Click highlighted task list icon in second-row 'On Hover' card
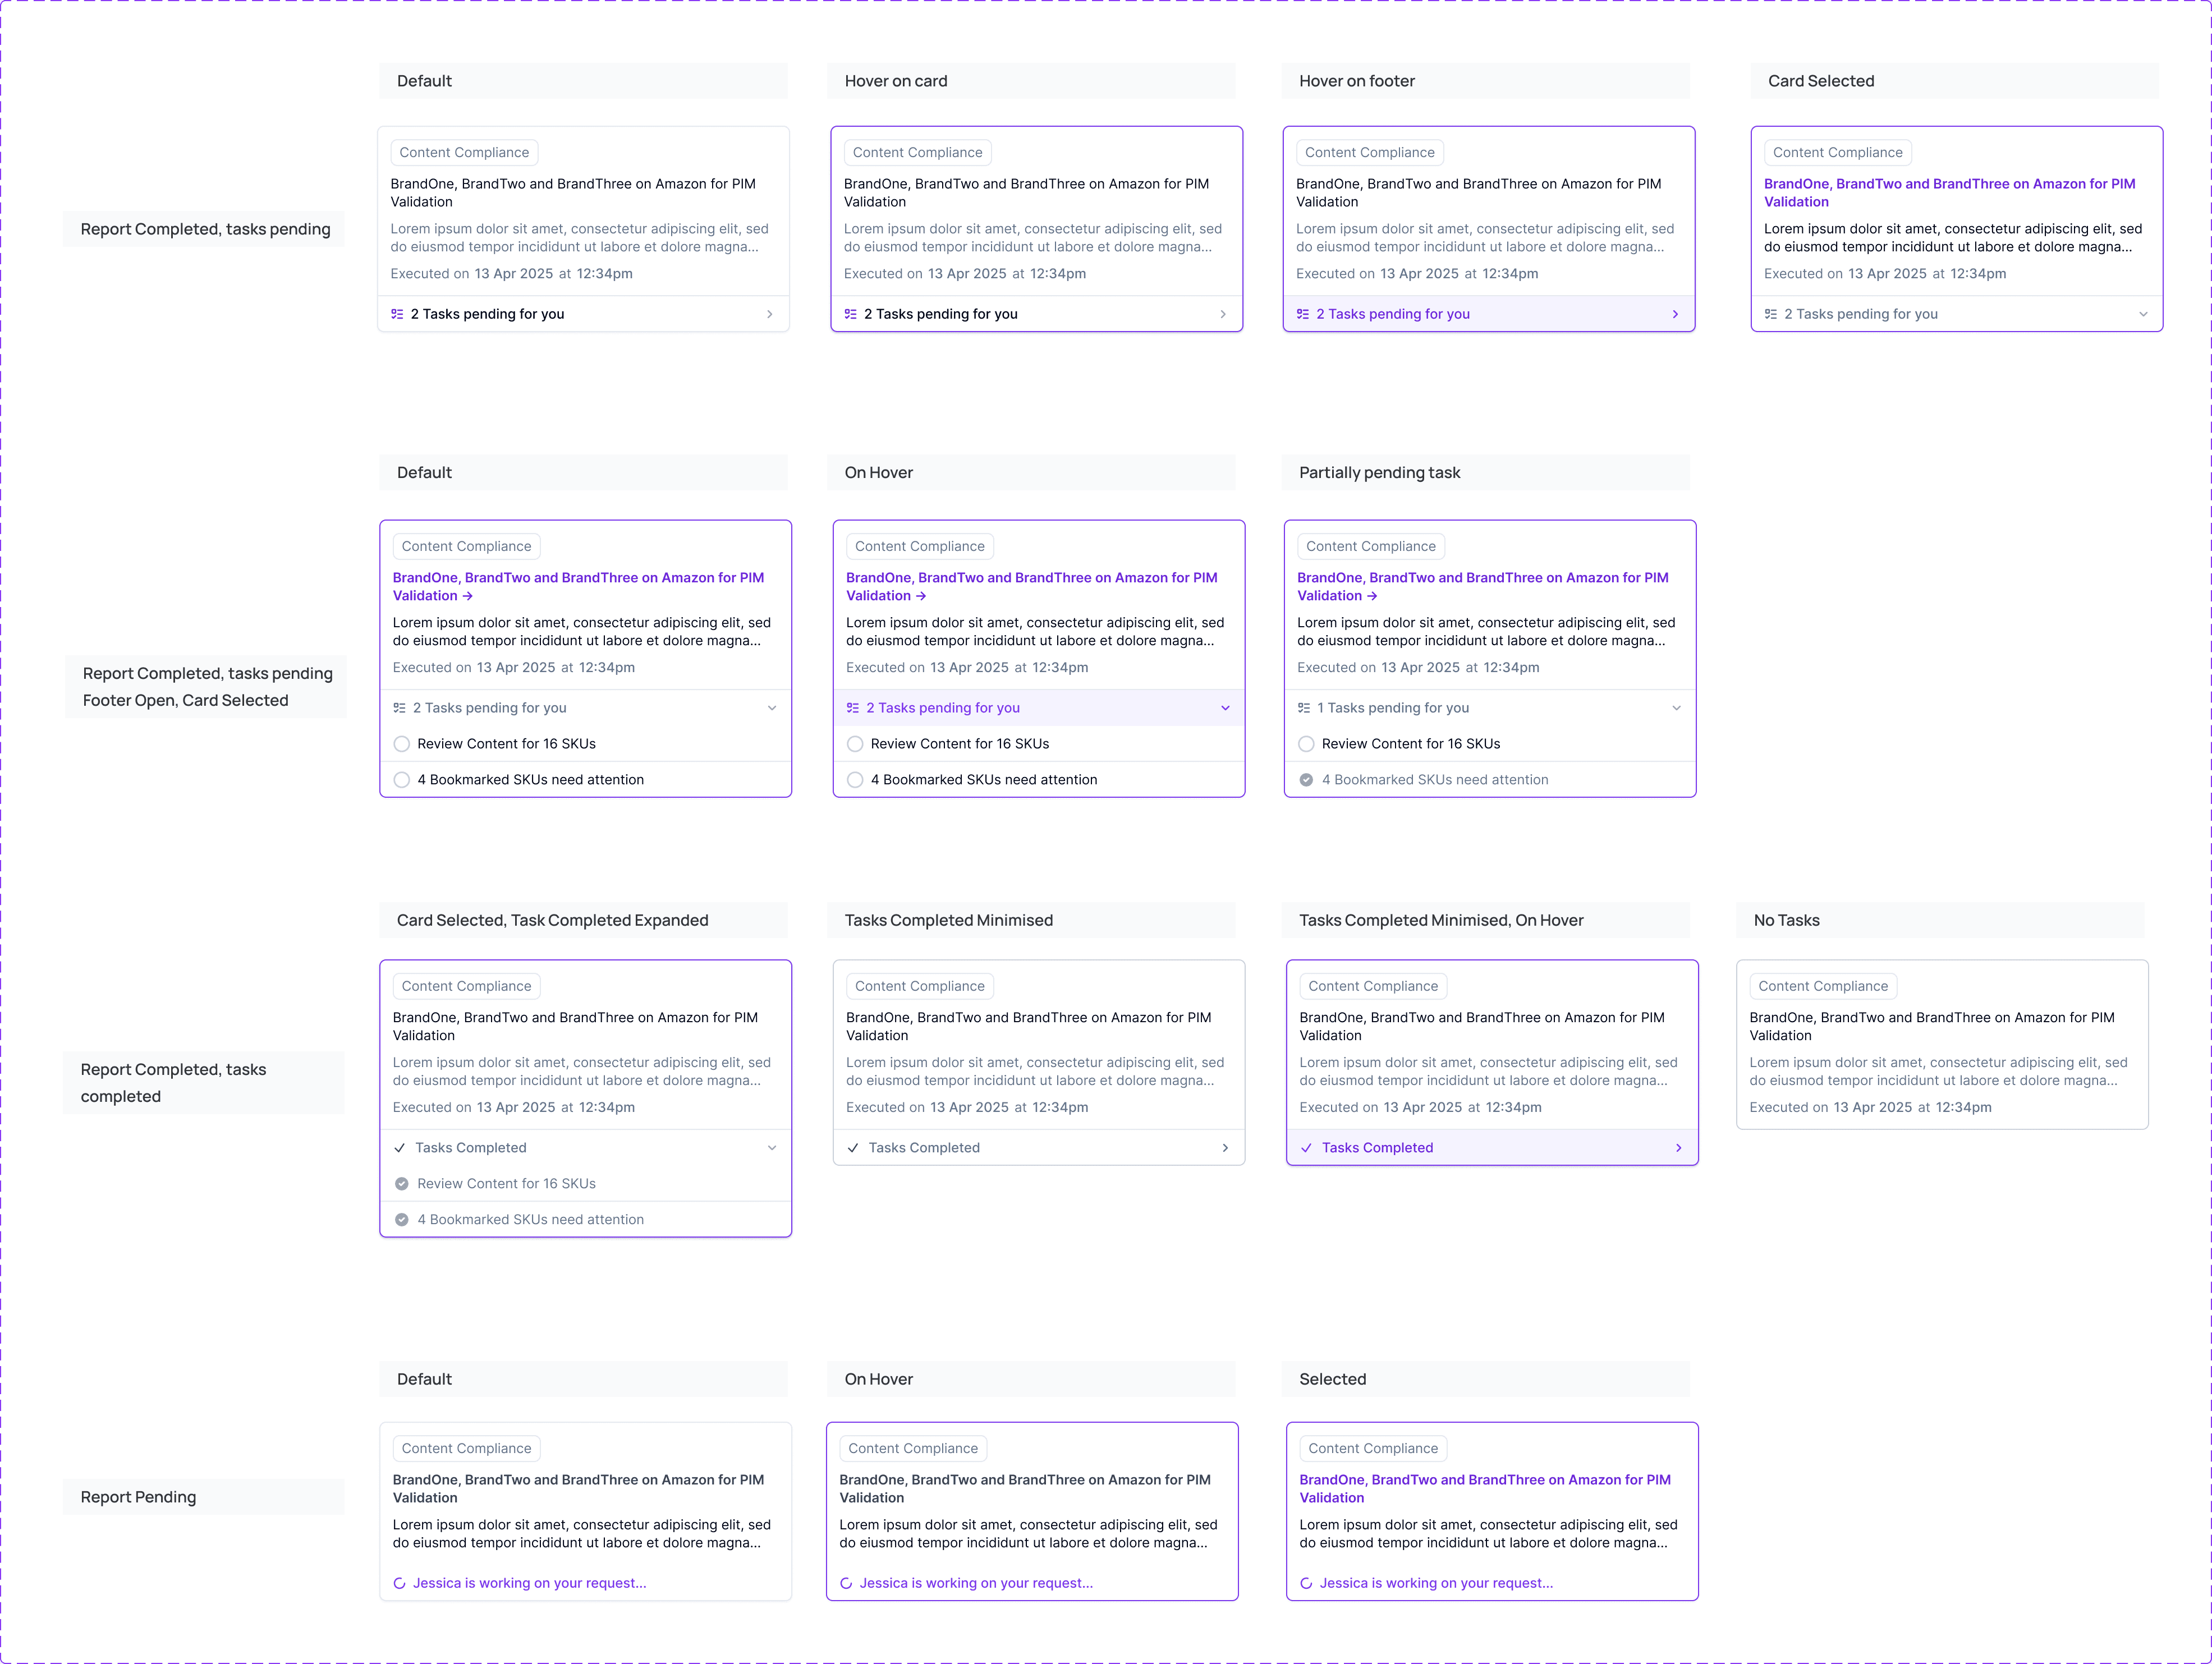This screenshot has width=2212, height=1664. coord(853,708)
